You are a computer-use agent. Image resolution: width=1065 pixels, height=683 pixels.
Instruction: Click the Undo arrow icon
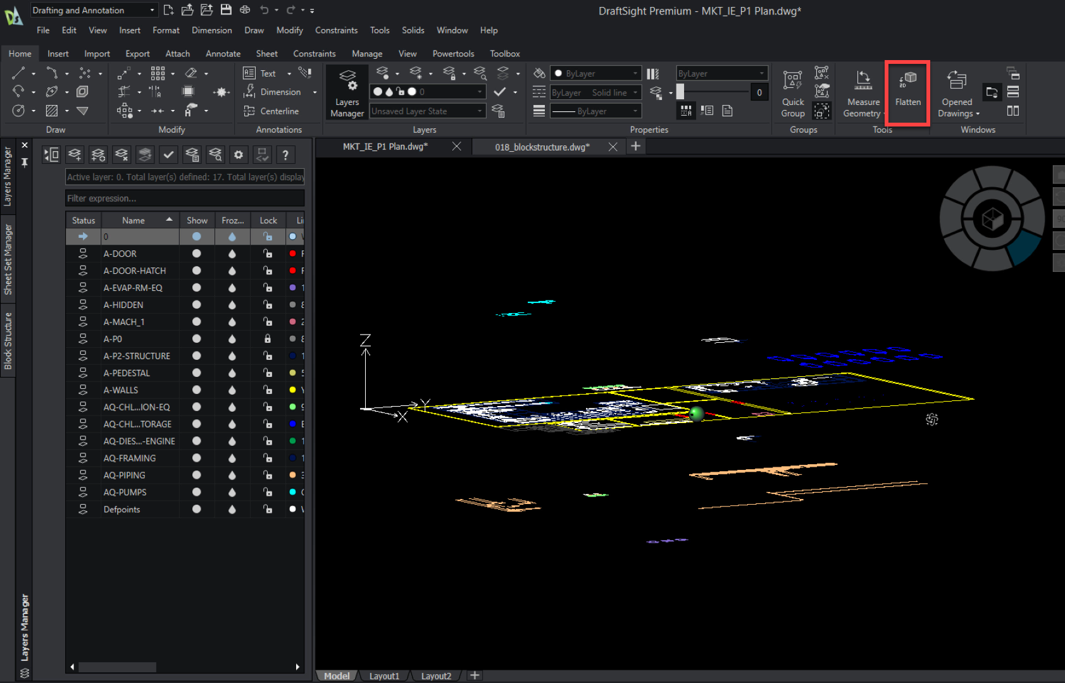[x=265, y=9]
